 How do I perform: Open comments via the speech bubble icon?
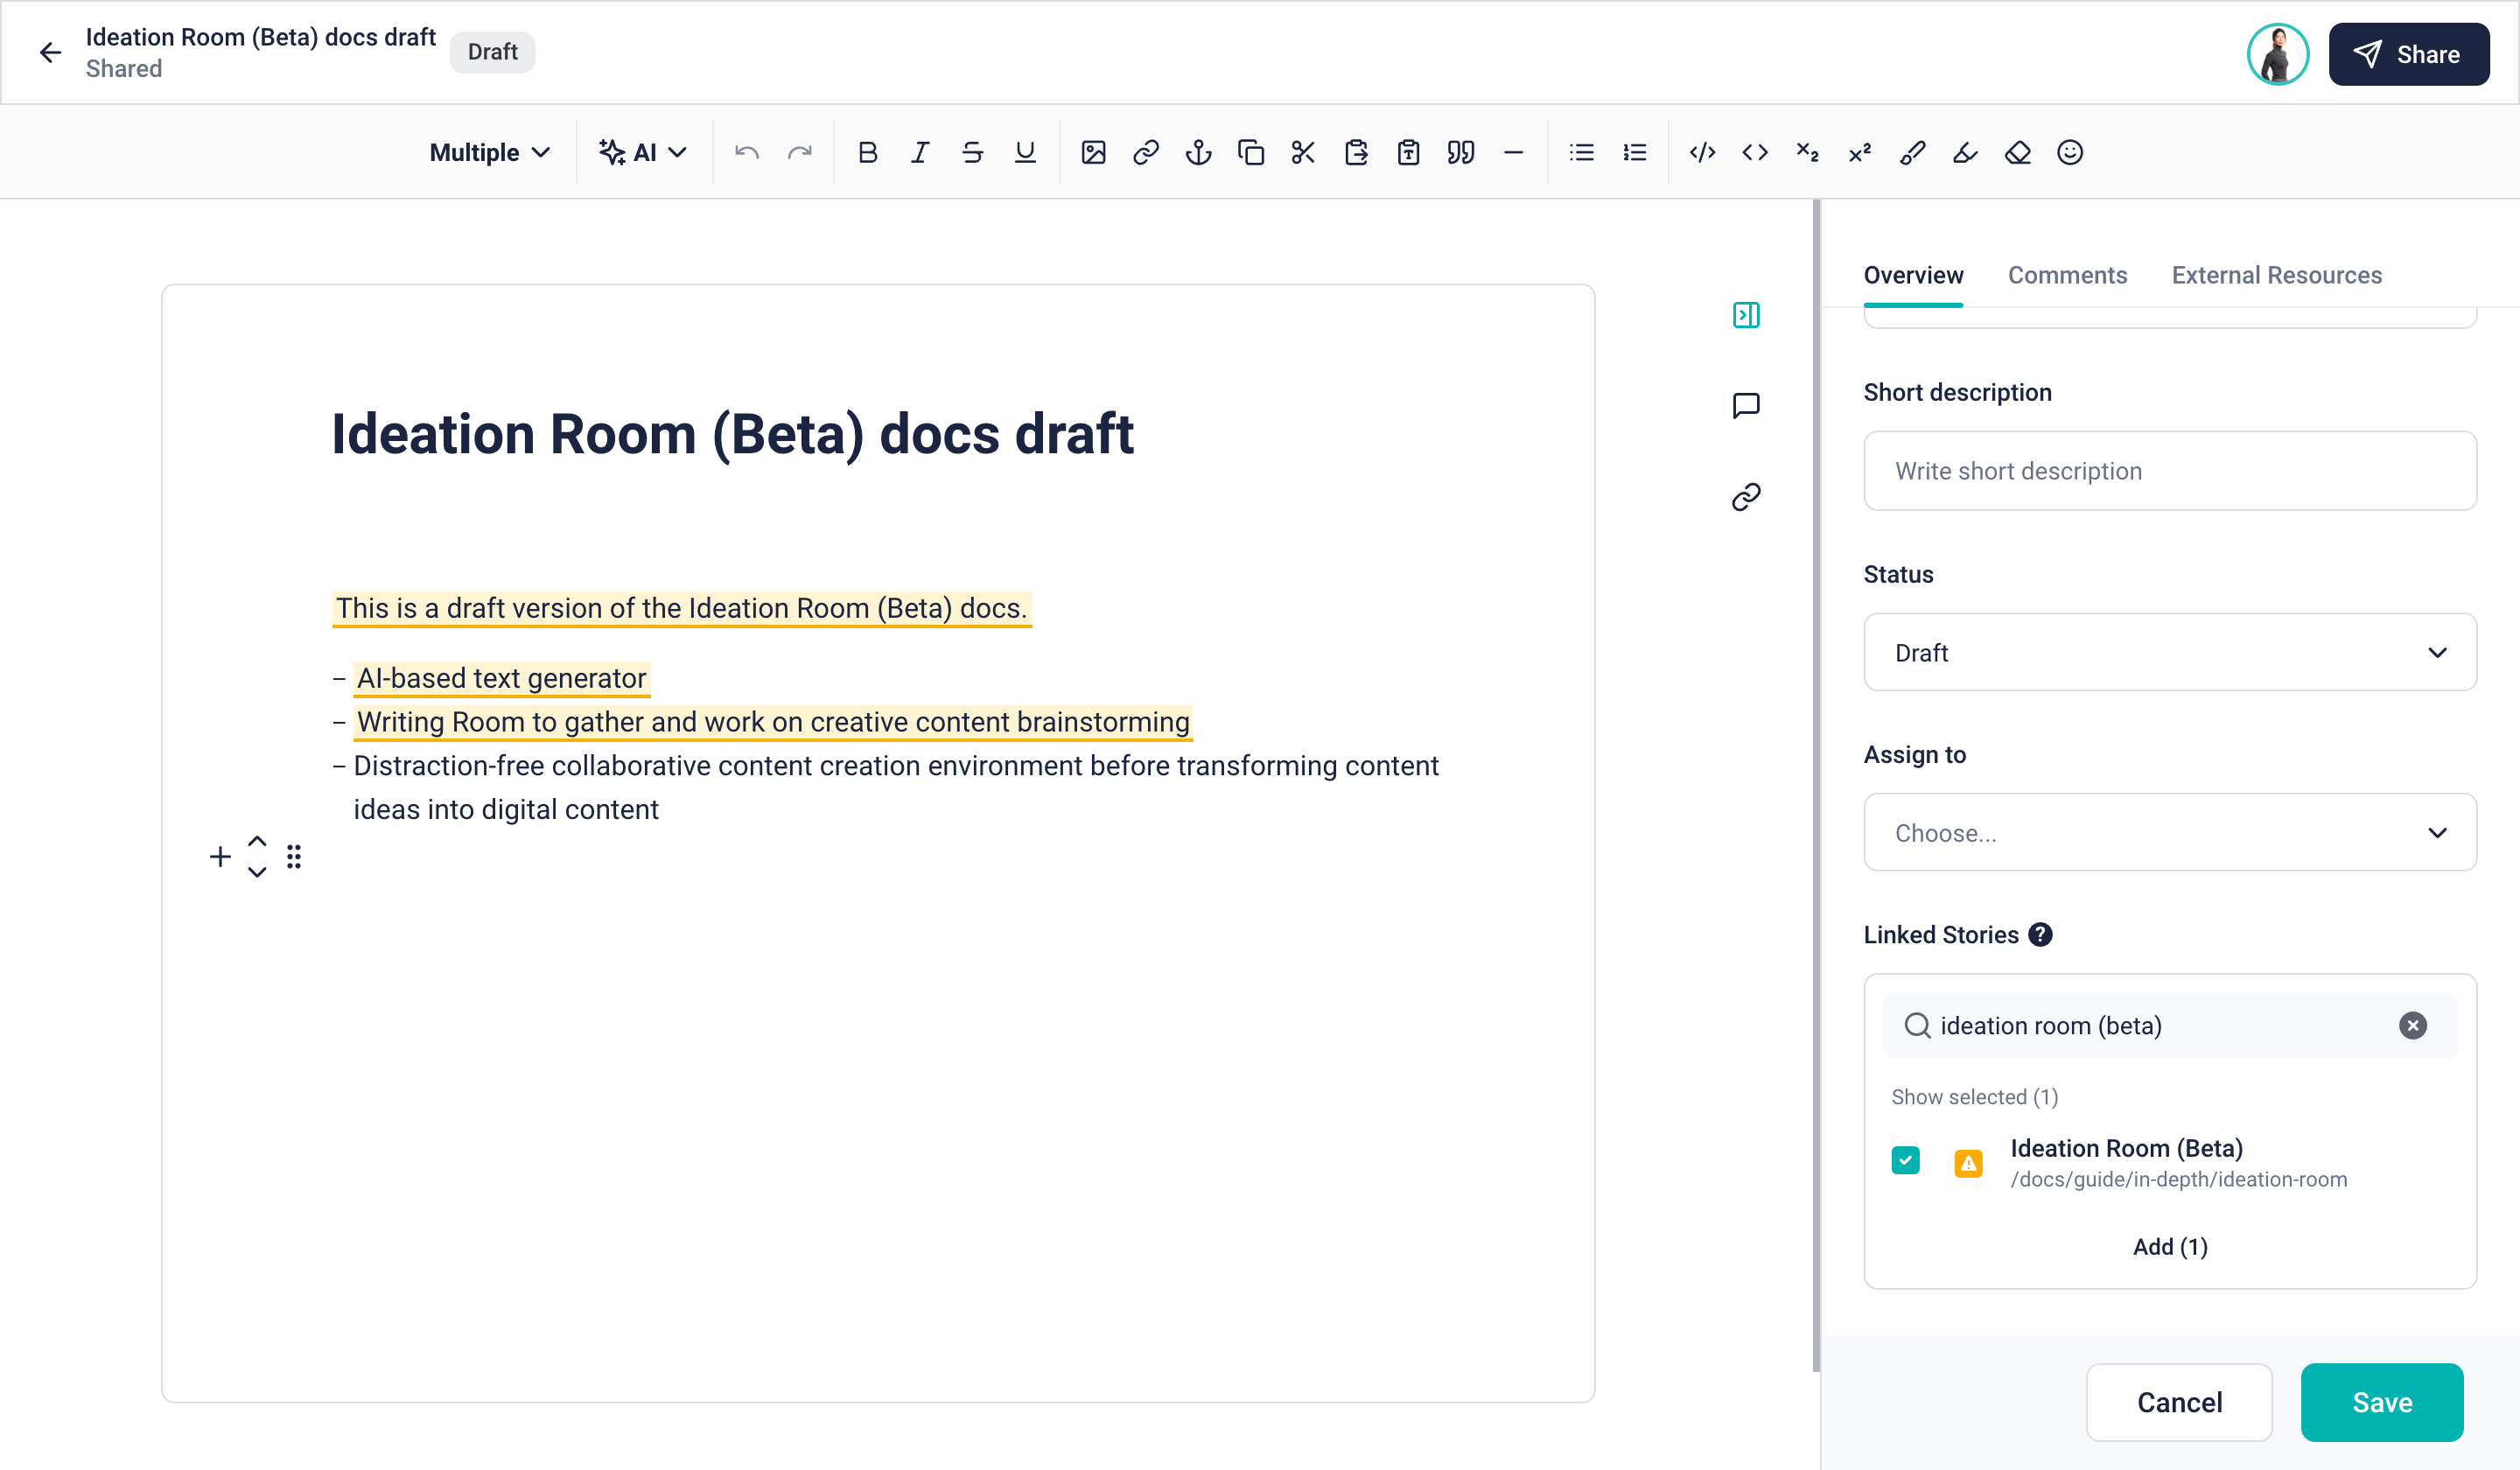(1746, 405)
